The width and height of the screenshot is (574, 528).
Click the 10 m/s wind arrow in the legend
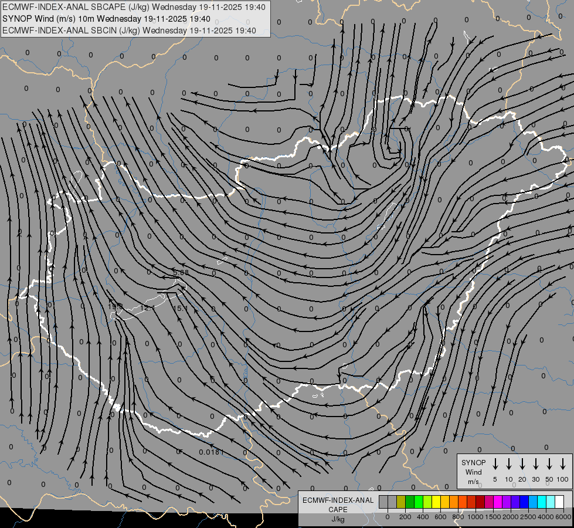[x=508, y=464]
